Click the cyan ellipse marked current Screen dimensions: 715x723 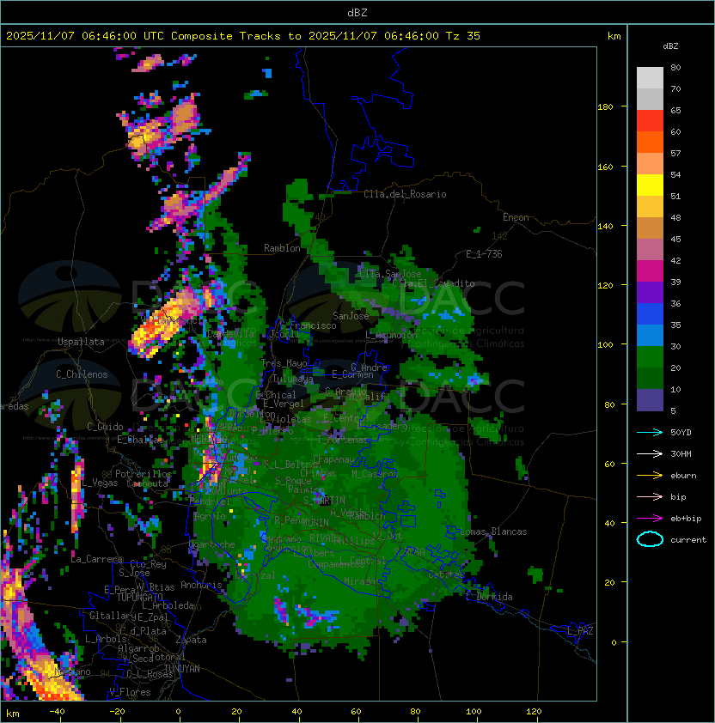650,539
